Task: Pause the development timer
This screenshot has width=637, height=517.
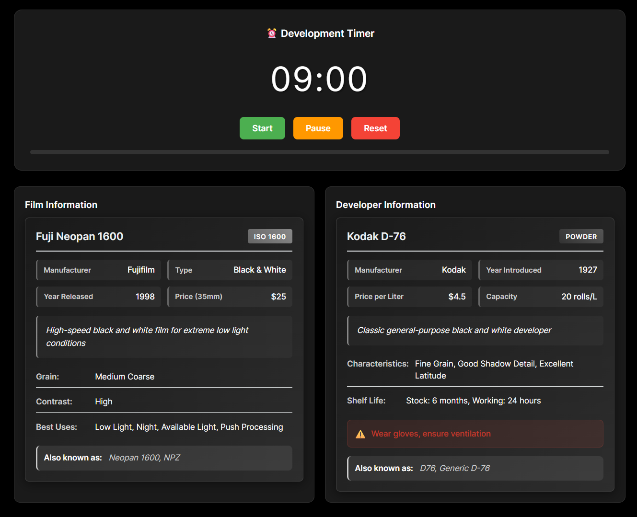Action: pyautogui.click(x=318, y=128)
